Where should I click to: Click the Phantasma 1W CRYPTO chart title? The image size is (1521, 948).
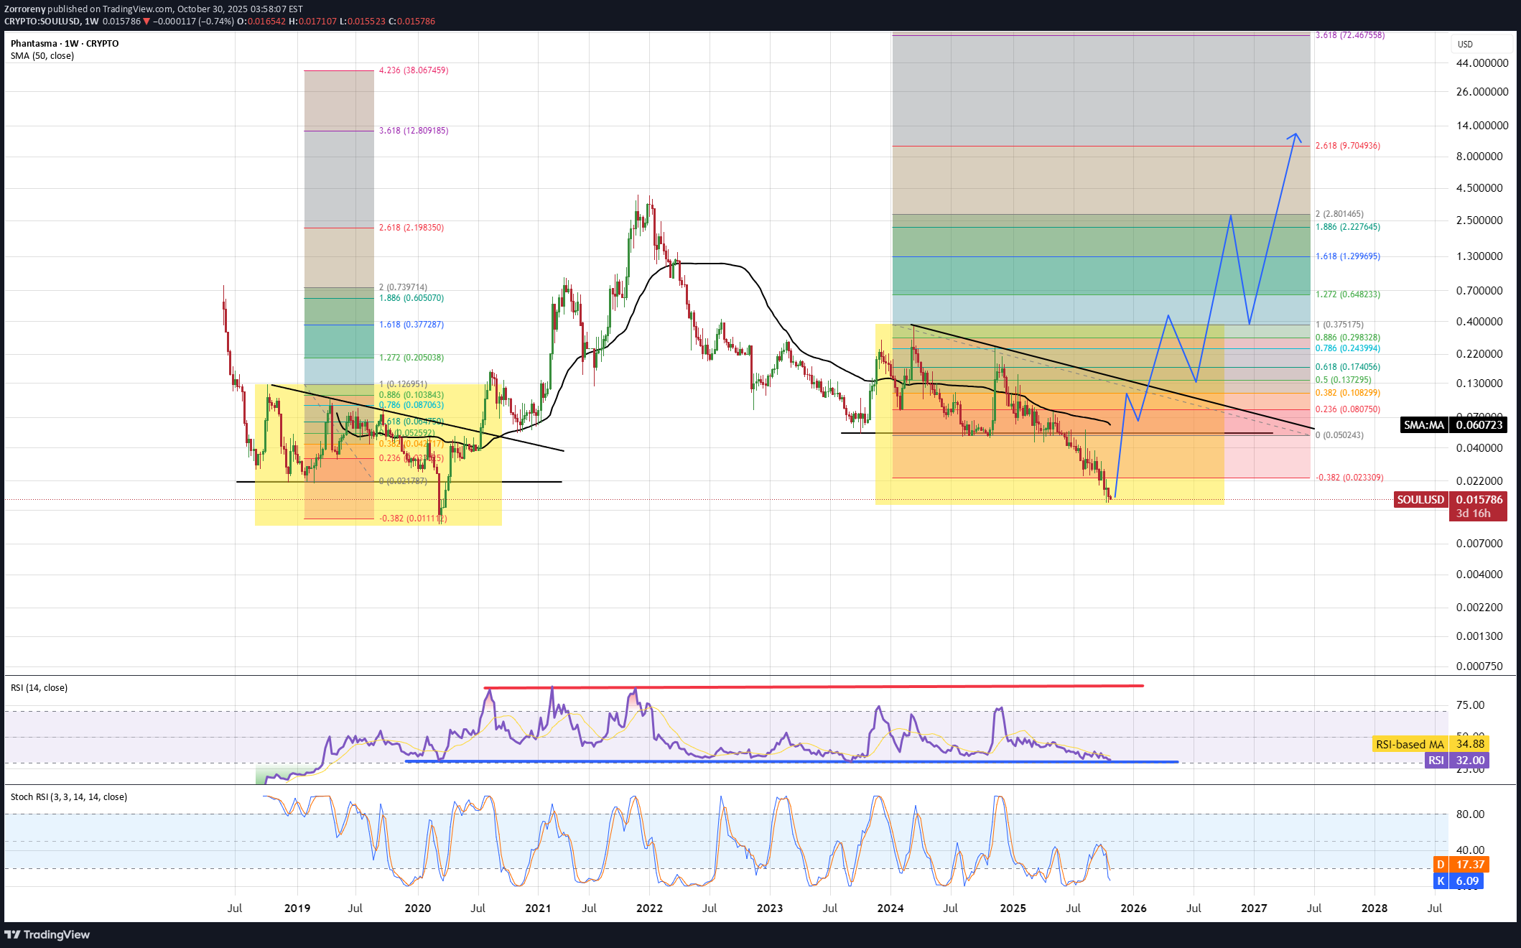click(65, 44)
